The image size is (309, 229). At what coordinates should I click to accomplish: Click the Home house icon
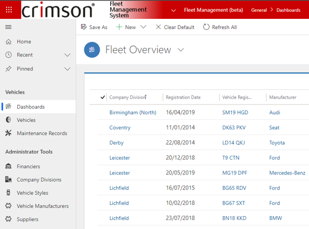(x=9, y=41)
